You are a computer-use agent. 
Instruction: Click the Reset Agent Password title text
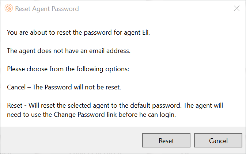(x=47, y=9)
